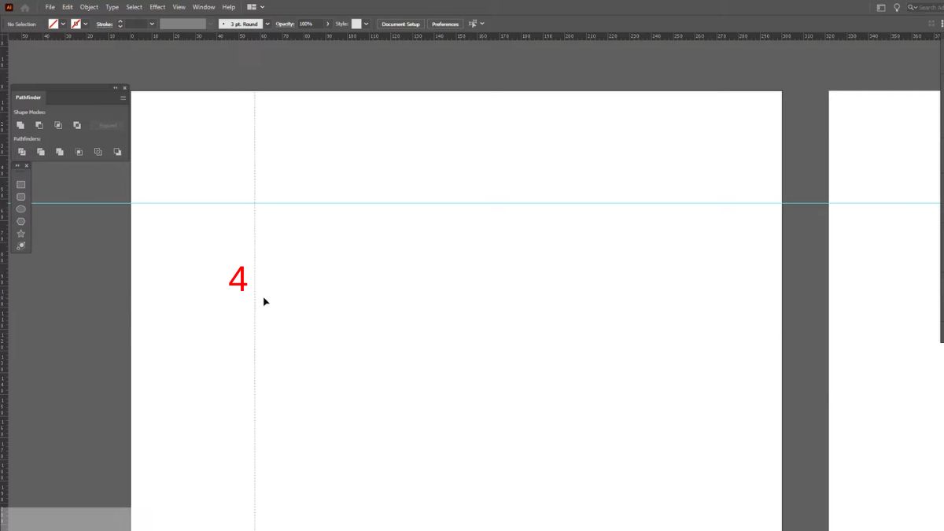This screenshot has height=531, width=944.
Task: Open the Type menu
Action: tap(112, 7)
